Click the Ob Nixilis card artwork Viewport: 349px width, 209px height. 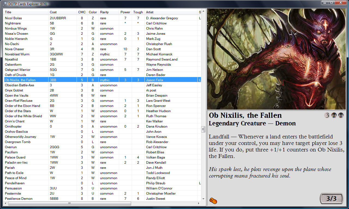click(x=276, y=59)
